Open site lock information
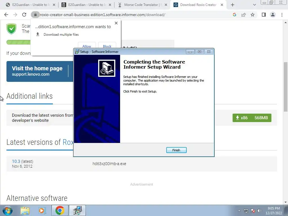288x216 pixels. [35, 15]
